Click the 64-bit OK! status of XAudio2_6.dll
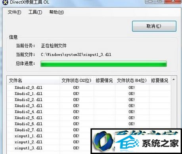The width and height of the screenshot is (182, 154). (x=132, y=124)
